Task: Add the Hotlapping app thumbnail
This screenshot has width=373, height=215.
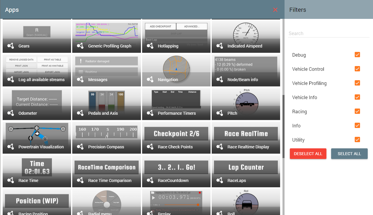Action: 176,37
